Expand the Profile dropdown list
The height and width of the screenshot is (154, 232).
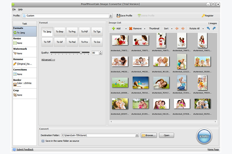[x=111, y=16]
